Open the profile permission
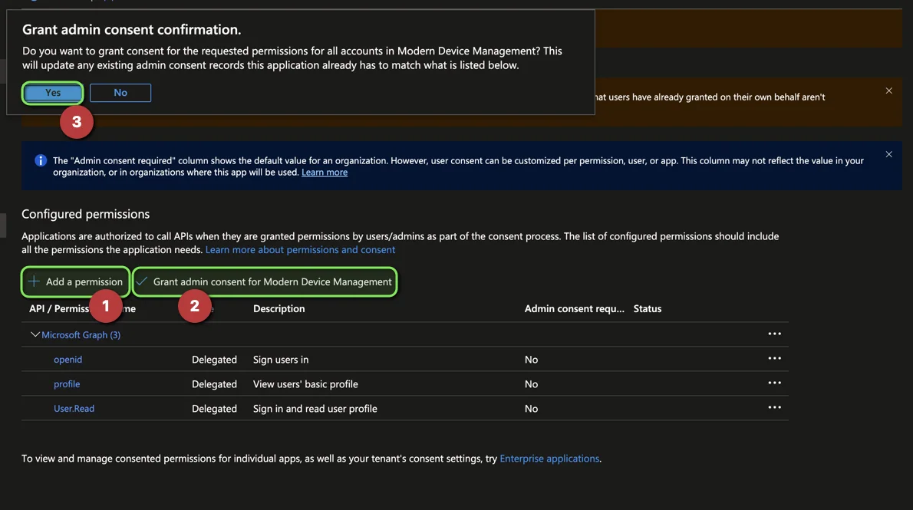The width and height of the screenshot is (913, 510). point(67,383)
